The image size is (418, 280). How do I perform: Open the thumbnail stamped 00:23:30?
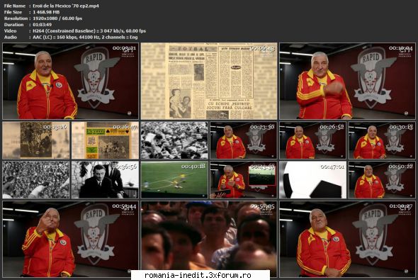(244, 140)
